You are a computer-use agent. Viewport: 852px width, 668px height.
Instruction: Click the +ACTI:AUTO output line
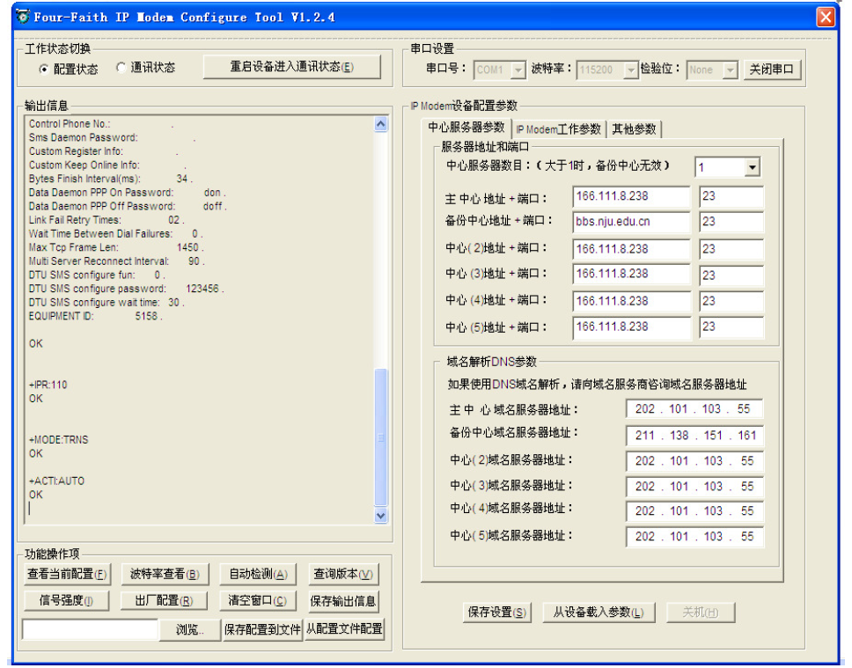pyautogui.click(x=56, y=481)
